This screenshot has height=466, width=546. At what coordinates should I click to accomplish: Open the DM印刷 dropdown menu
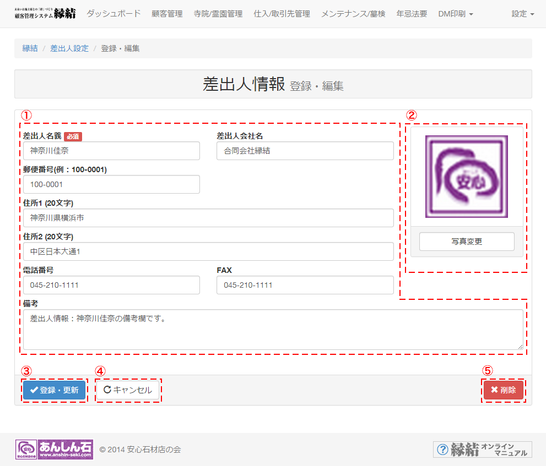(x=455, y=14)
